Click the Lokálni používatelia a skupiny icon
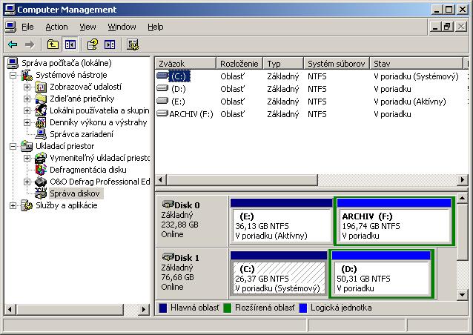Image resolution: width=473 pixels, height=335 pixels. point(41,110)
